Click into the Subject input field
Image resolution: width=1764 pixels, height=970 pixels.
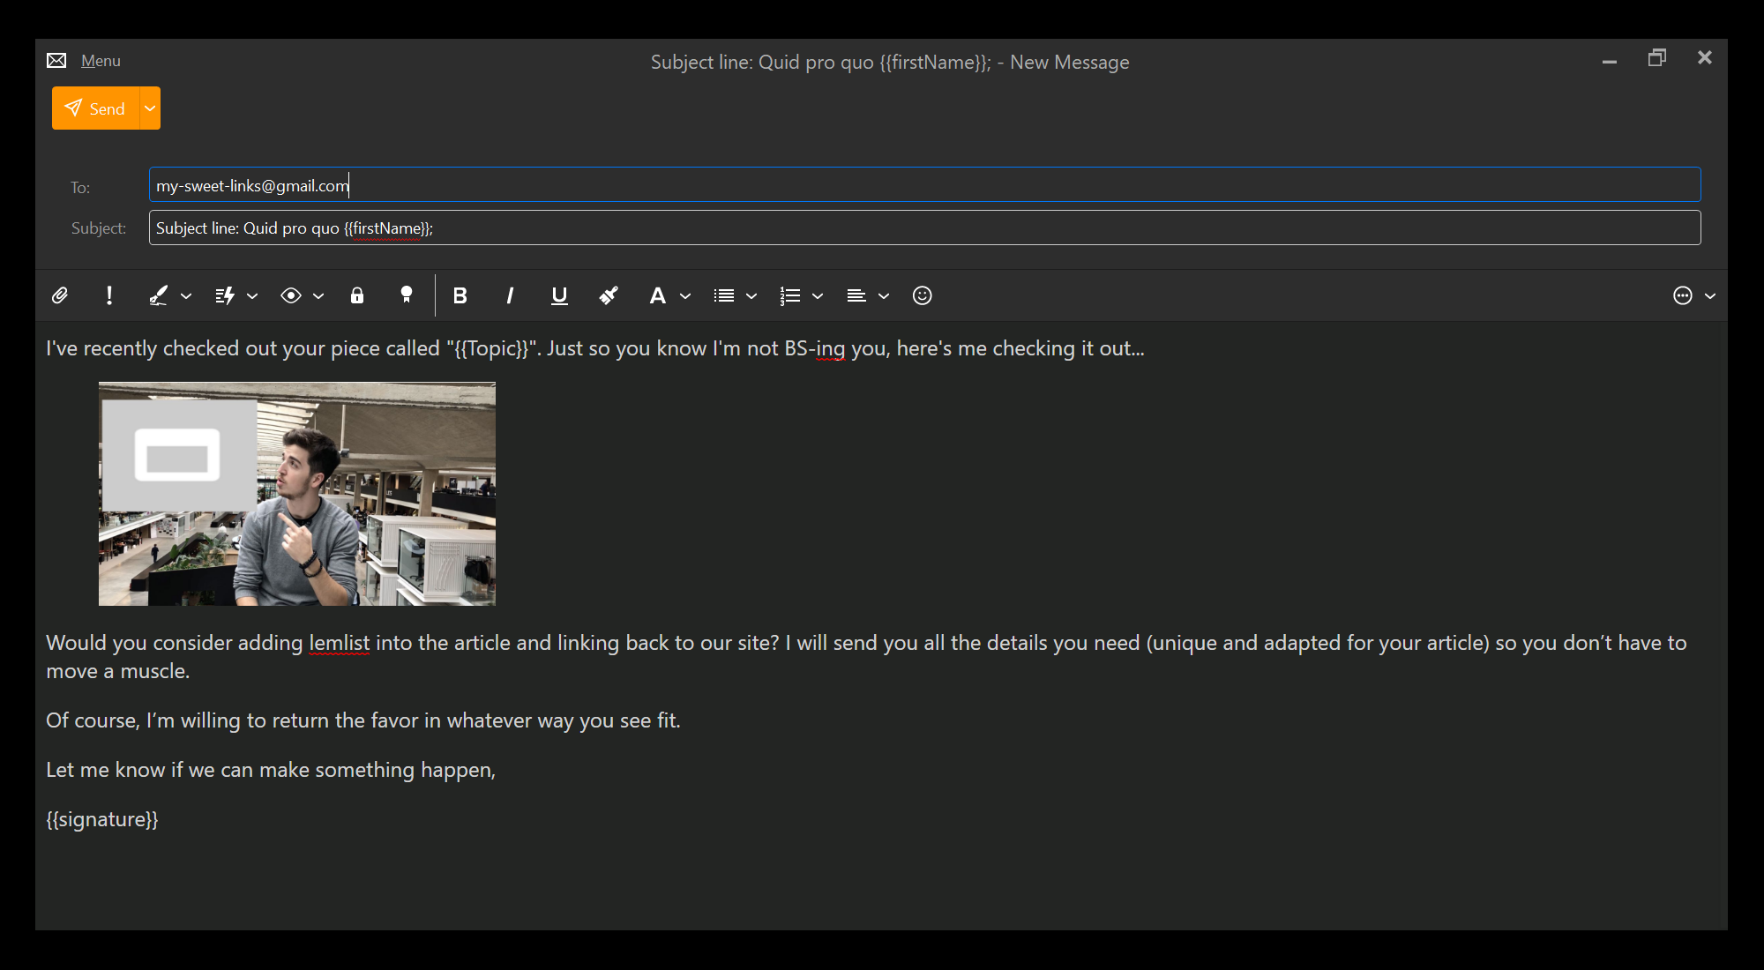(x=924, y=228)
